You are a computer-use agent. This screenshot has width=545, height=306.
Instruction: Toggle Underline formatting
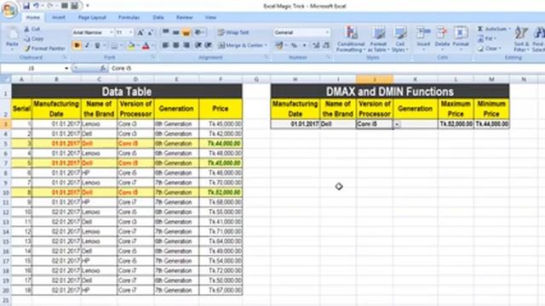97,45
